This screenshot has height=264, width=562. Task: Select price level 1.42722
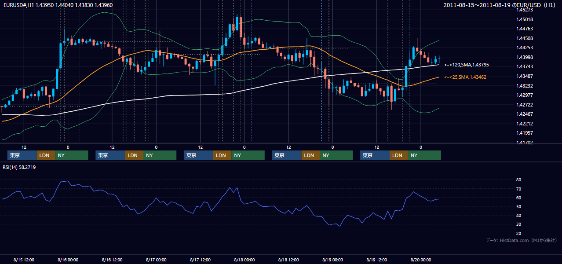525,105
